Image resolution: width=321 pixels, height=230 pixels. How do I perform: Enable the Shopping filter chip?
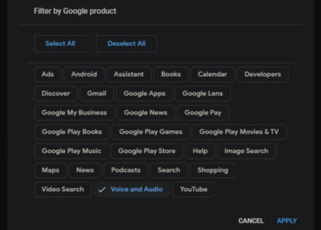[213, 170]
